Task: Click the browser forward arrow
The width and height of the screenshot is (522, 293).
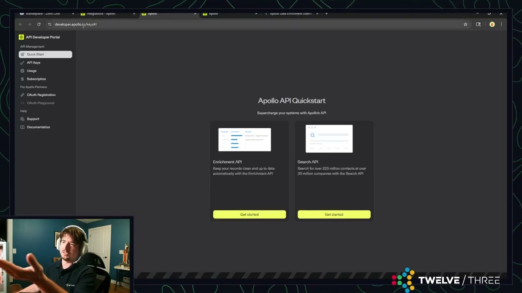Action: pyautogui.click(x=29, y=24)
